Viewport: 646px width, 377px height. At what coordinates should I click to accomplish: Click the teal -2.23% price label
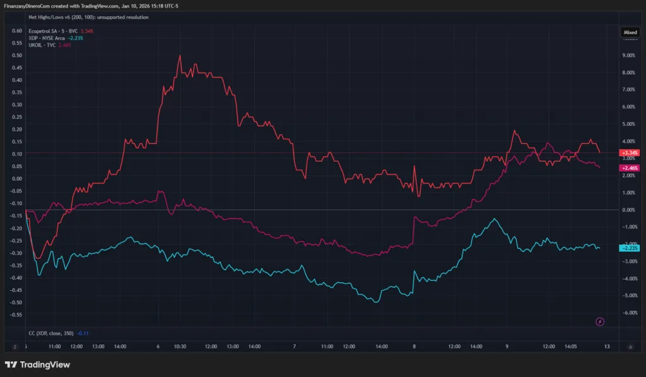pos(630,248)
